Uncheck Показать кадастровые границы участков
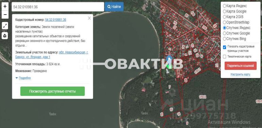Image resolution: width=262 pixels, height=128 pixels. click(x=225, y=47)
